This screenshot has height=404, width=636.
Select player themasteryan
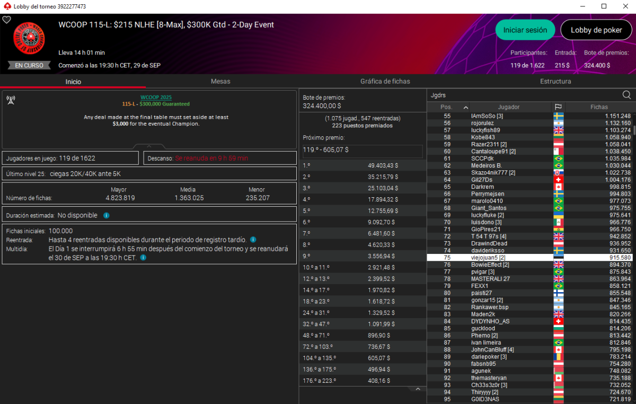(x=529, y=378)
